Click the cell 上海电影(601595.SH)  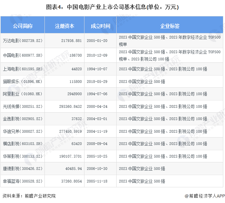pos(23,69)
